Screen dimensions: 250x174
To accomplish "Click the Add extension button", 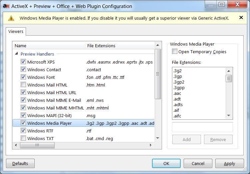I will pyautogui.click(x=187, y=139).
